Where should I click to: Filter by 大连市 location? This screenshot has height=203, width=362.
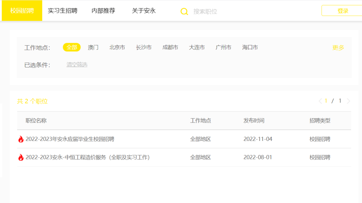197,47
